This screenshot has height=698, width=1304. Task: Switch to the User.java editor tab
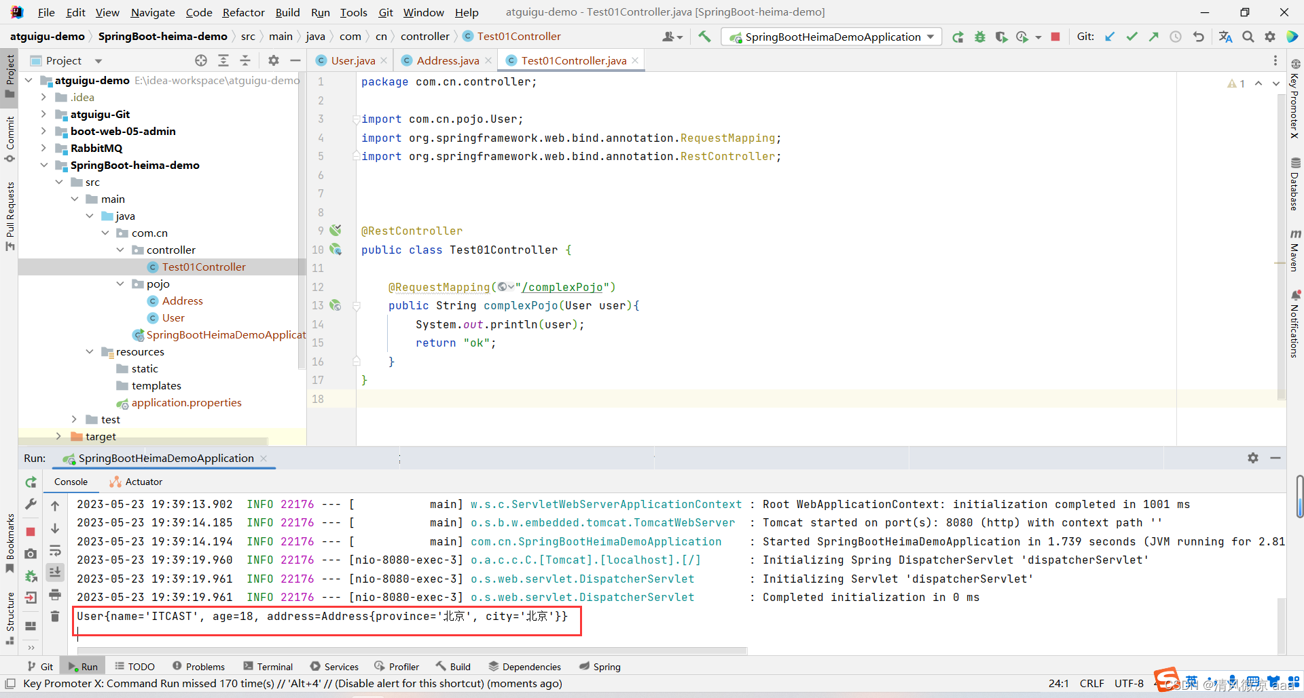[352, 60]
